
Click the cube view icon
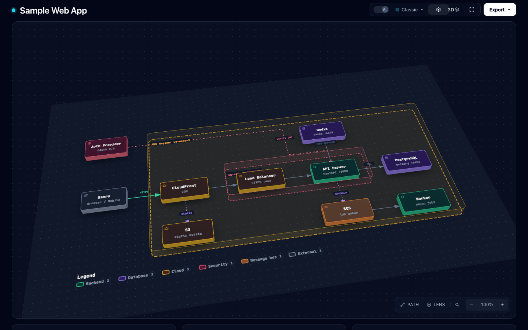438,10
